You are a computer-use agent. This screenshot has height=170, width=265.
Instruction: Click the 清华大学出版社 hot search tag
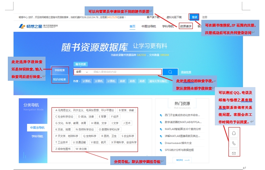click(x=158, y=81)
